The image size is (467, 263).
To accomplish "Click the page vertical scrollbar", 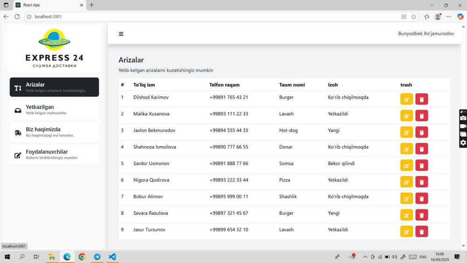I will pos(463,136).
